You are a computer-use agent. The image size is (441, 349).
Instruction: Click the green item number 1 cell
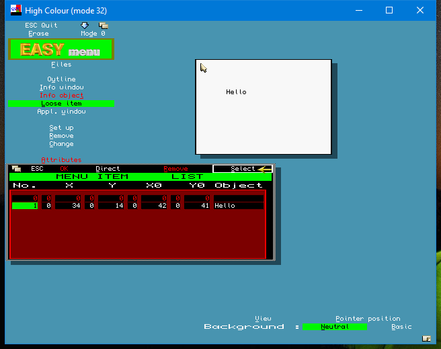pos(25,206)
